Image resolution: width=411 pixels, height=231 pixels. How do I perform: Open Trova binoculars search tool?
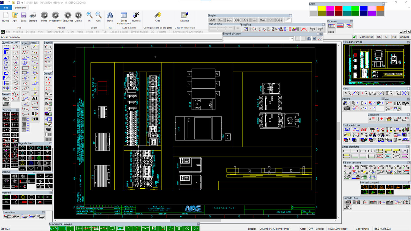[x=110, y=16]
